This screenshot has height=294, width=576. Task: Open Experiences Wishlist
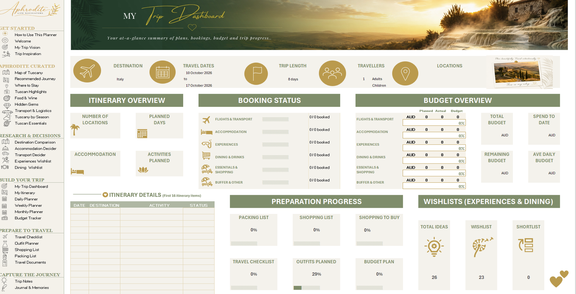pyautogui.click(x=33, y=161)
